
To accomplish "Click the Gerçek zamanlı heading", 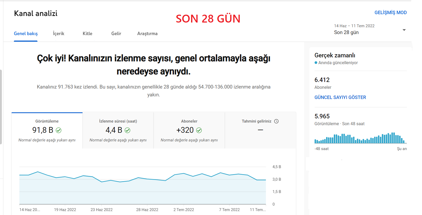I will point(335,55).
